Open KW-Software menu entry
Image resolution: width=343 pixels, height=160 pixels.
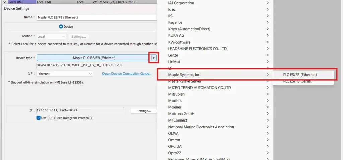point(215,42)
